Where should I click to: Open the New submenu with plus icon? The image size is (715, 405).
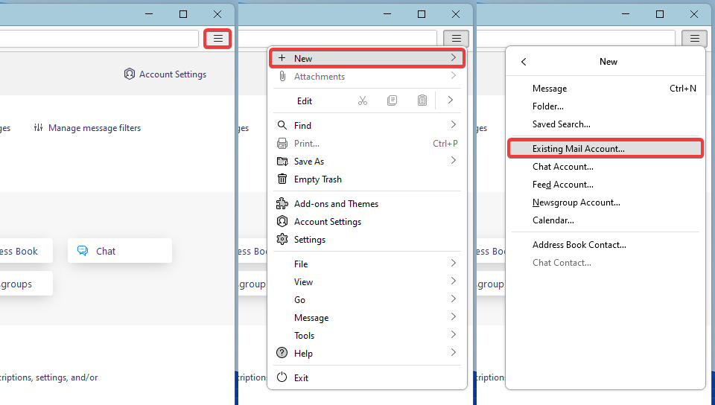coord(367,58)
